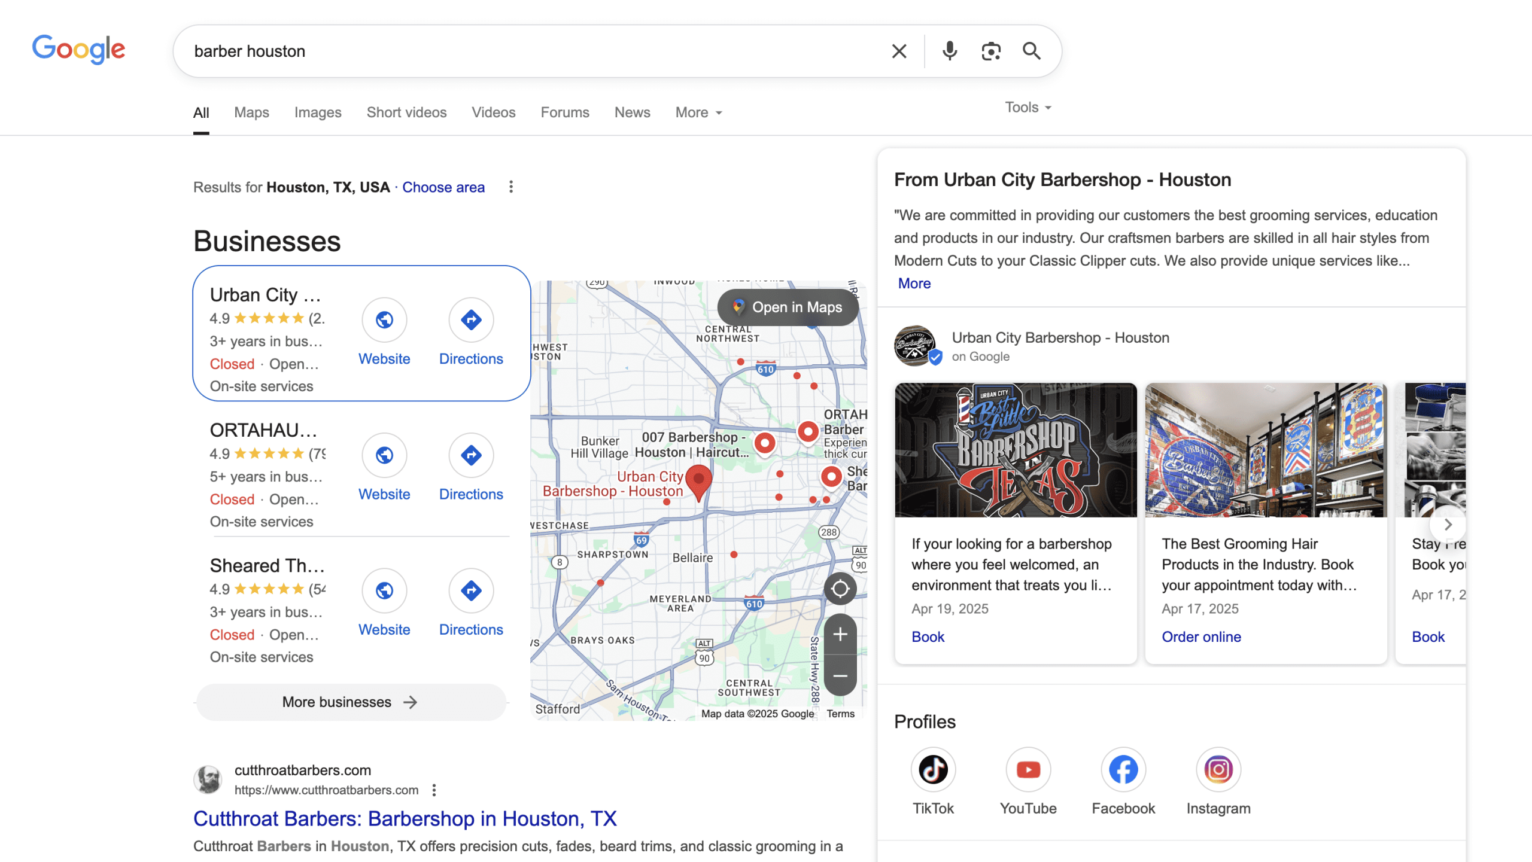Screen dimensions: 1532x862
Task: Open Urban City Barbershop profile avatar
Action: [916, 346]
